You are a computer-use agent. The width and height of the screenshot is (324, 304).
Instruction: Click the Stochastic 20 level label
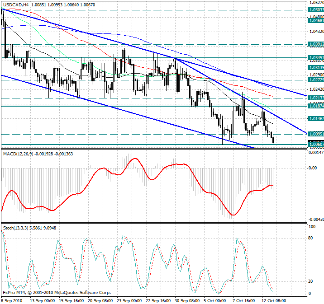point(310,281)
